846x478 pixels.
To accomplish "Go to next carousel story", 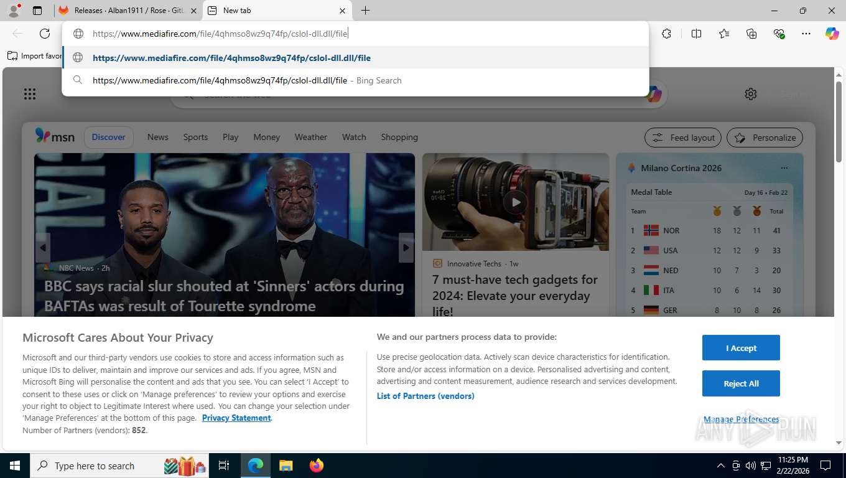I will coord(406,248).
